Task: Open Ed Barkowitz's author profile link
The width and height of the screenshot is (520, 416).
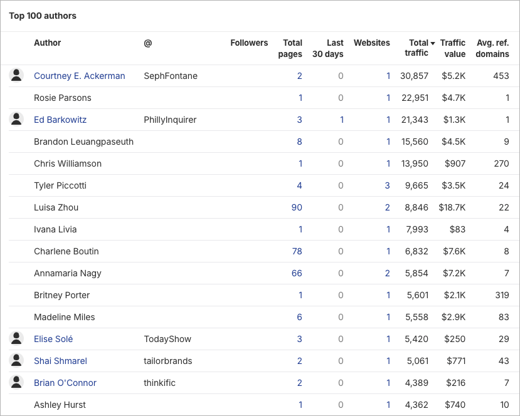Action: [60, 119]
